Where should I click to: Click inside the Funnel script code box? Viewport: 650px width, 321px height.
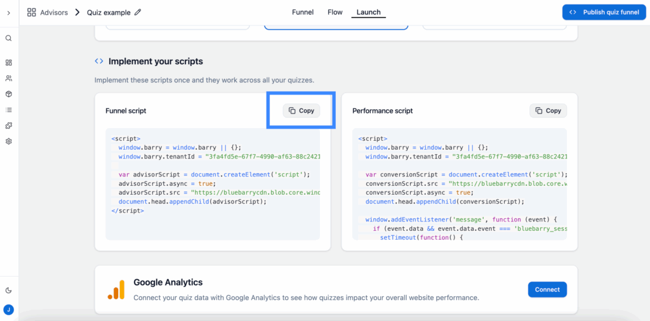[213, 184]
